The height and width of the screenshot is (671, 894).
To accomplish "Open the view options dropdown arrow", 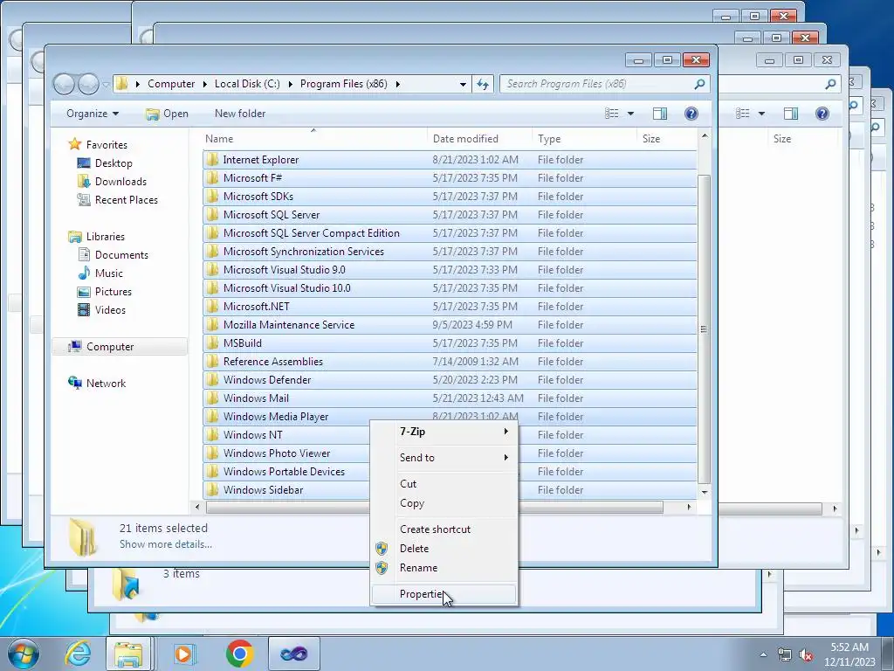I will (630, 114).
